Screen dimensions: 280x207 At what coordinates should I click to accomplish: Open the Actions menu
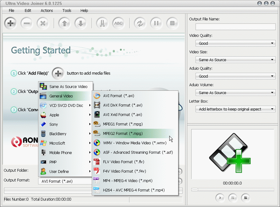[x=47, y=10]
